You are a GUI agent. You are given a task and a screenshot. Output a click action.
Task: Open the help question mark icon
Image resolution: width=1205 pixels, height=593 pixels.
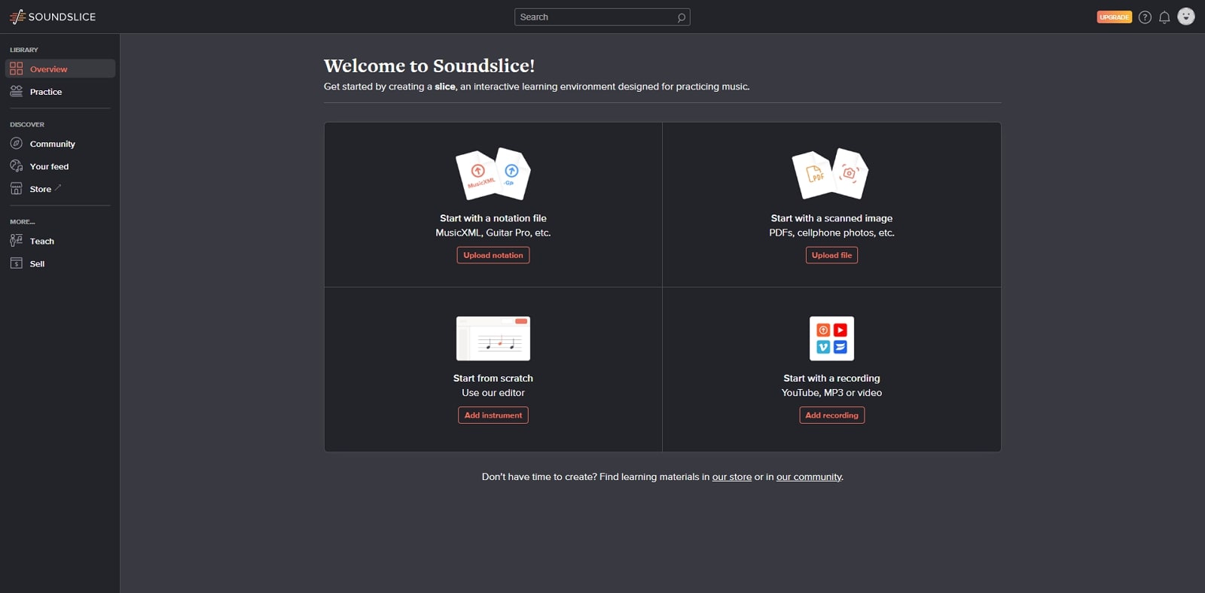1145,17
